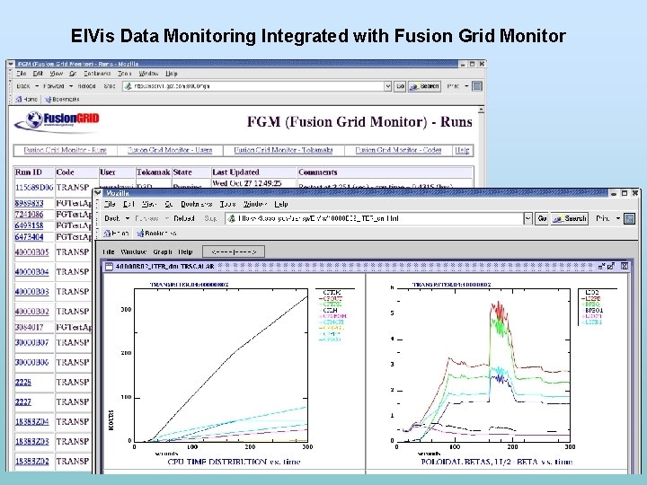This screenshot has width=647, height=485.
Task: Maximize the TRSCALAR internal frame
Action: [x=611, y=266]
